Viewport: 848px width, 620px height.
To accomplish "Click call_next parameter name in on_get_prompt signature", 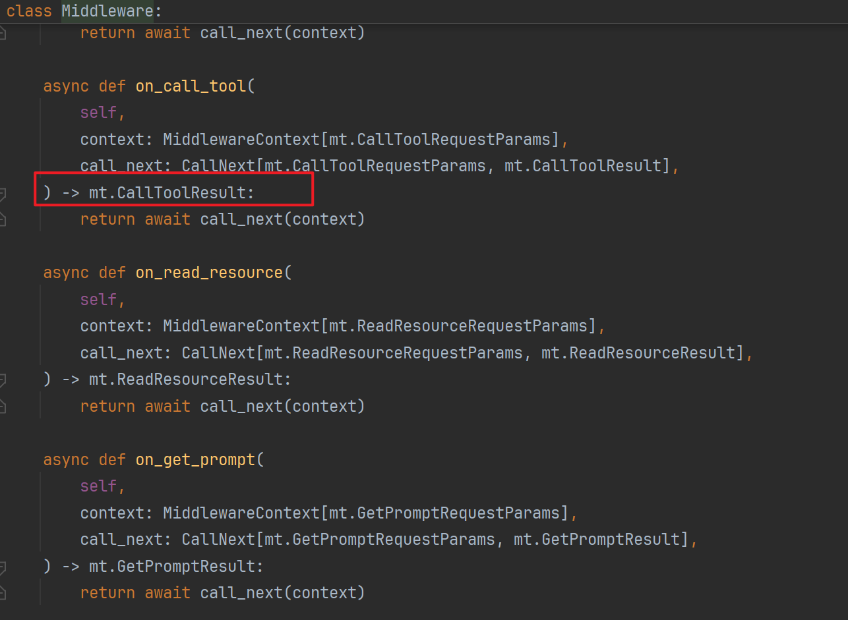I will coord(121,540).
